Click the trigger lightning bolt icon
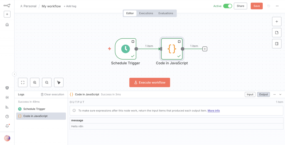The height and width of the screenshot is (145, 285). pos(109,49)
